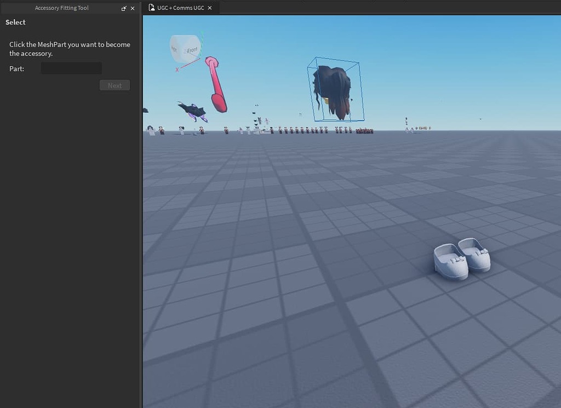The image size is (561, 408).
Task: Click the dock/float icon on the Accessory Fitting Tool
Action: [x=124, y=8]
